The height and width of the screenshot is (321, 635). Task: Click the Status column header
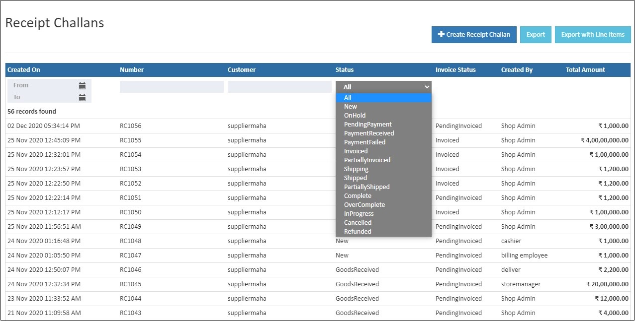point(345,70)
